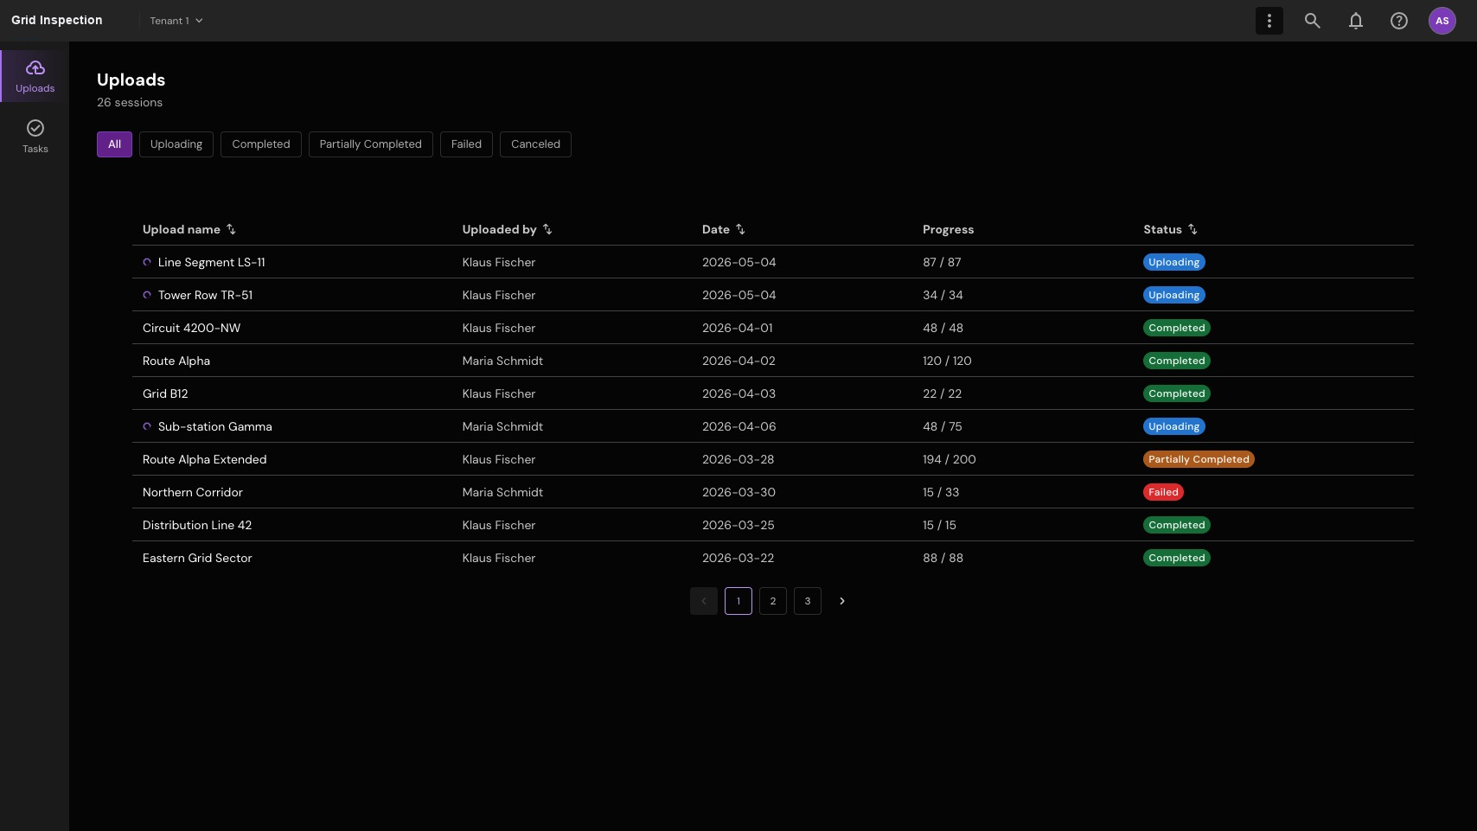Screen dimensions: 1477x831
Task: Click the disabled previous page arrow
Action: 703,601
